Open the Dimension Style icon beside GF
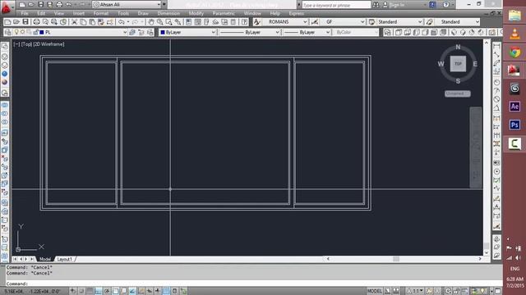The height and width of the screenshot is (295, 526). pyautogui.click(x=314, y=22)
